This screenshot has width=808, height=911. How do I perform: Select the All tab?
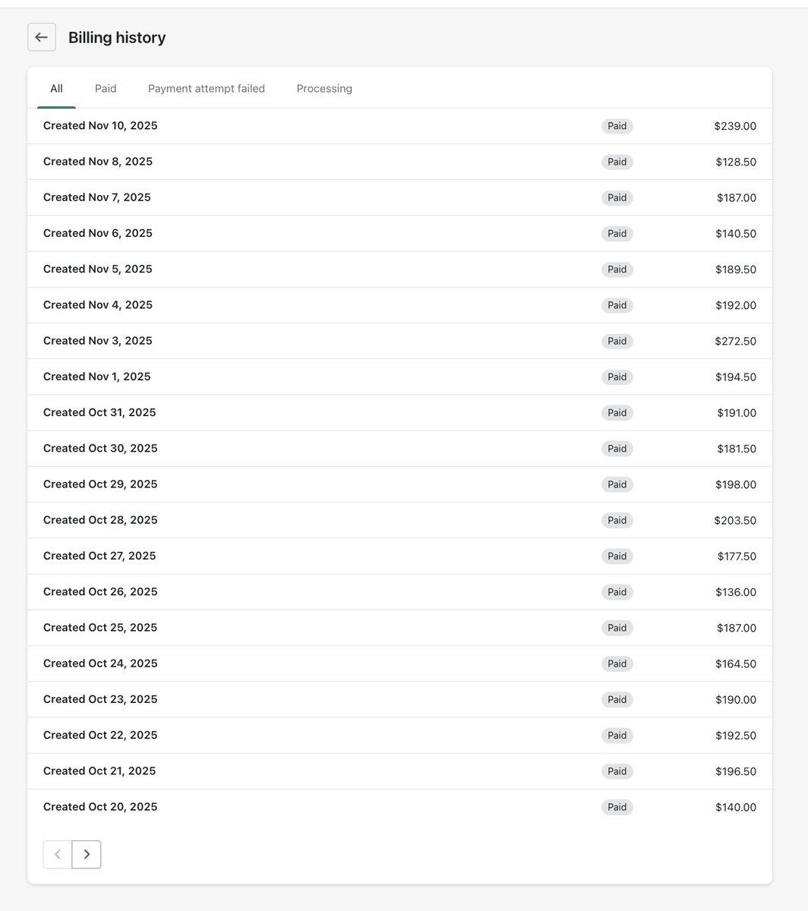click(x=56, y=88)
